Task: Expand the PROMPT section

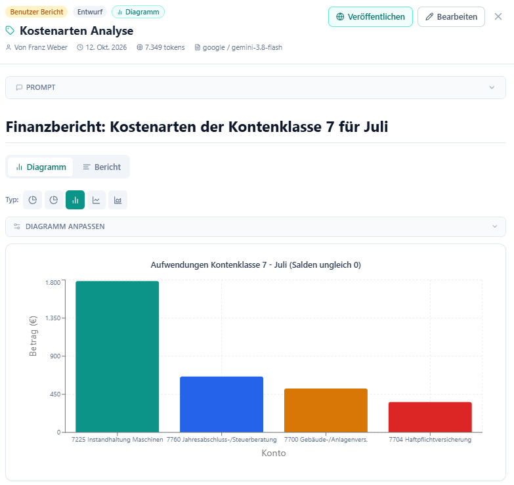Action: [256, 87]
